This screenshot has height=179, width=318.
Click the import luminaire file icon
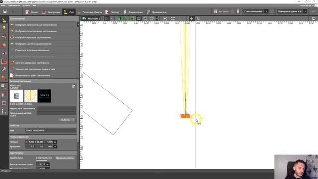pyautogui.click(x=12, y=75)
